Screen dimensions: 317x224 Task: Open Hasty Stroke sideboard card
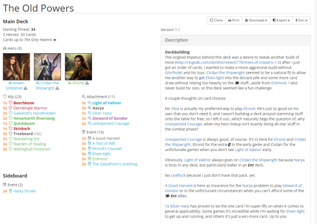[x=24, y=191]
